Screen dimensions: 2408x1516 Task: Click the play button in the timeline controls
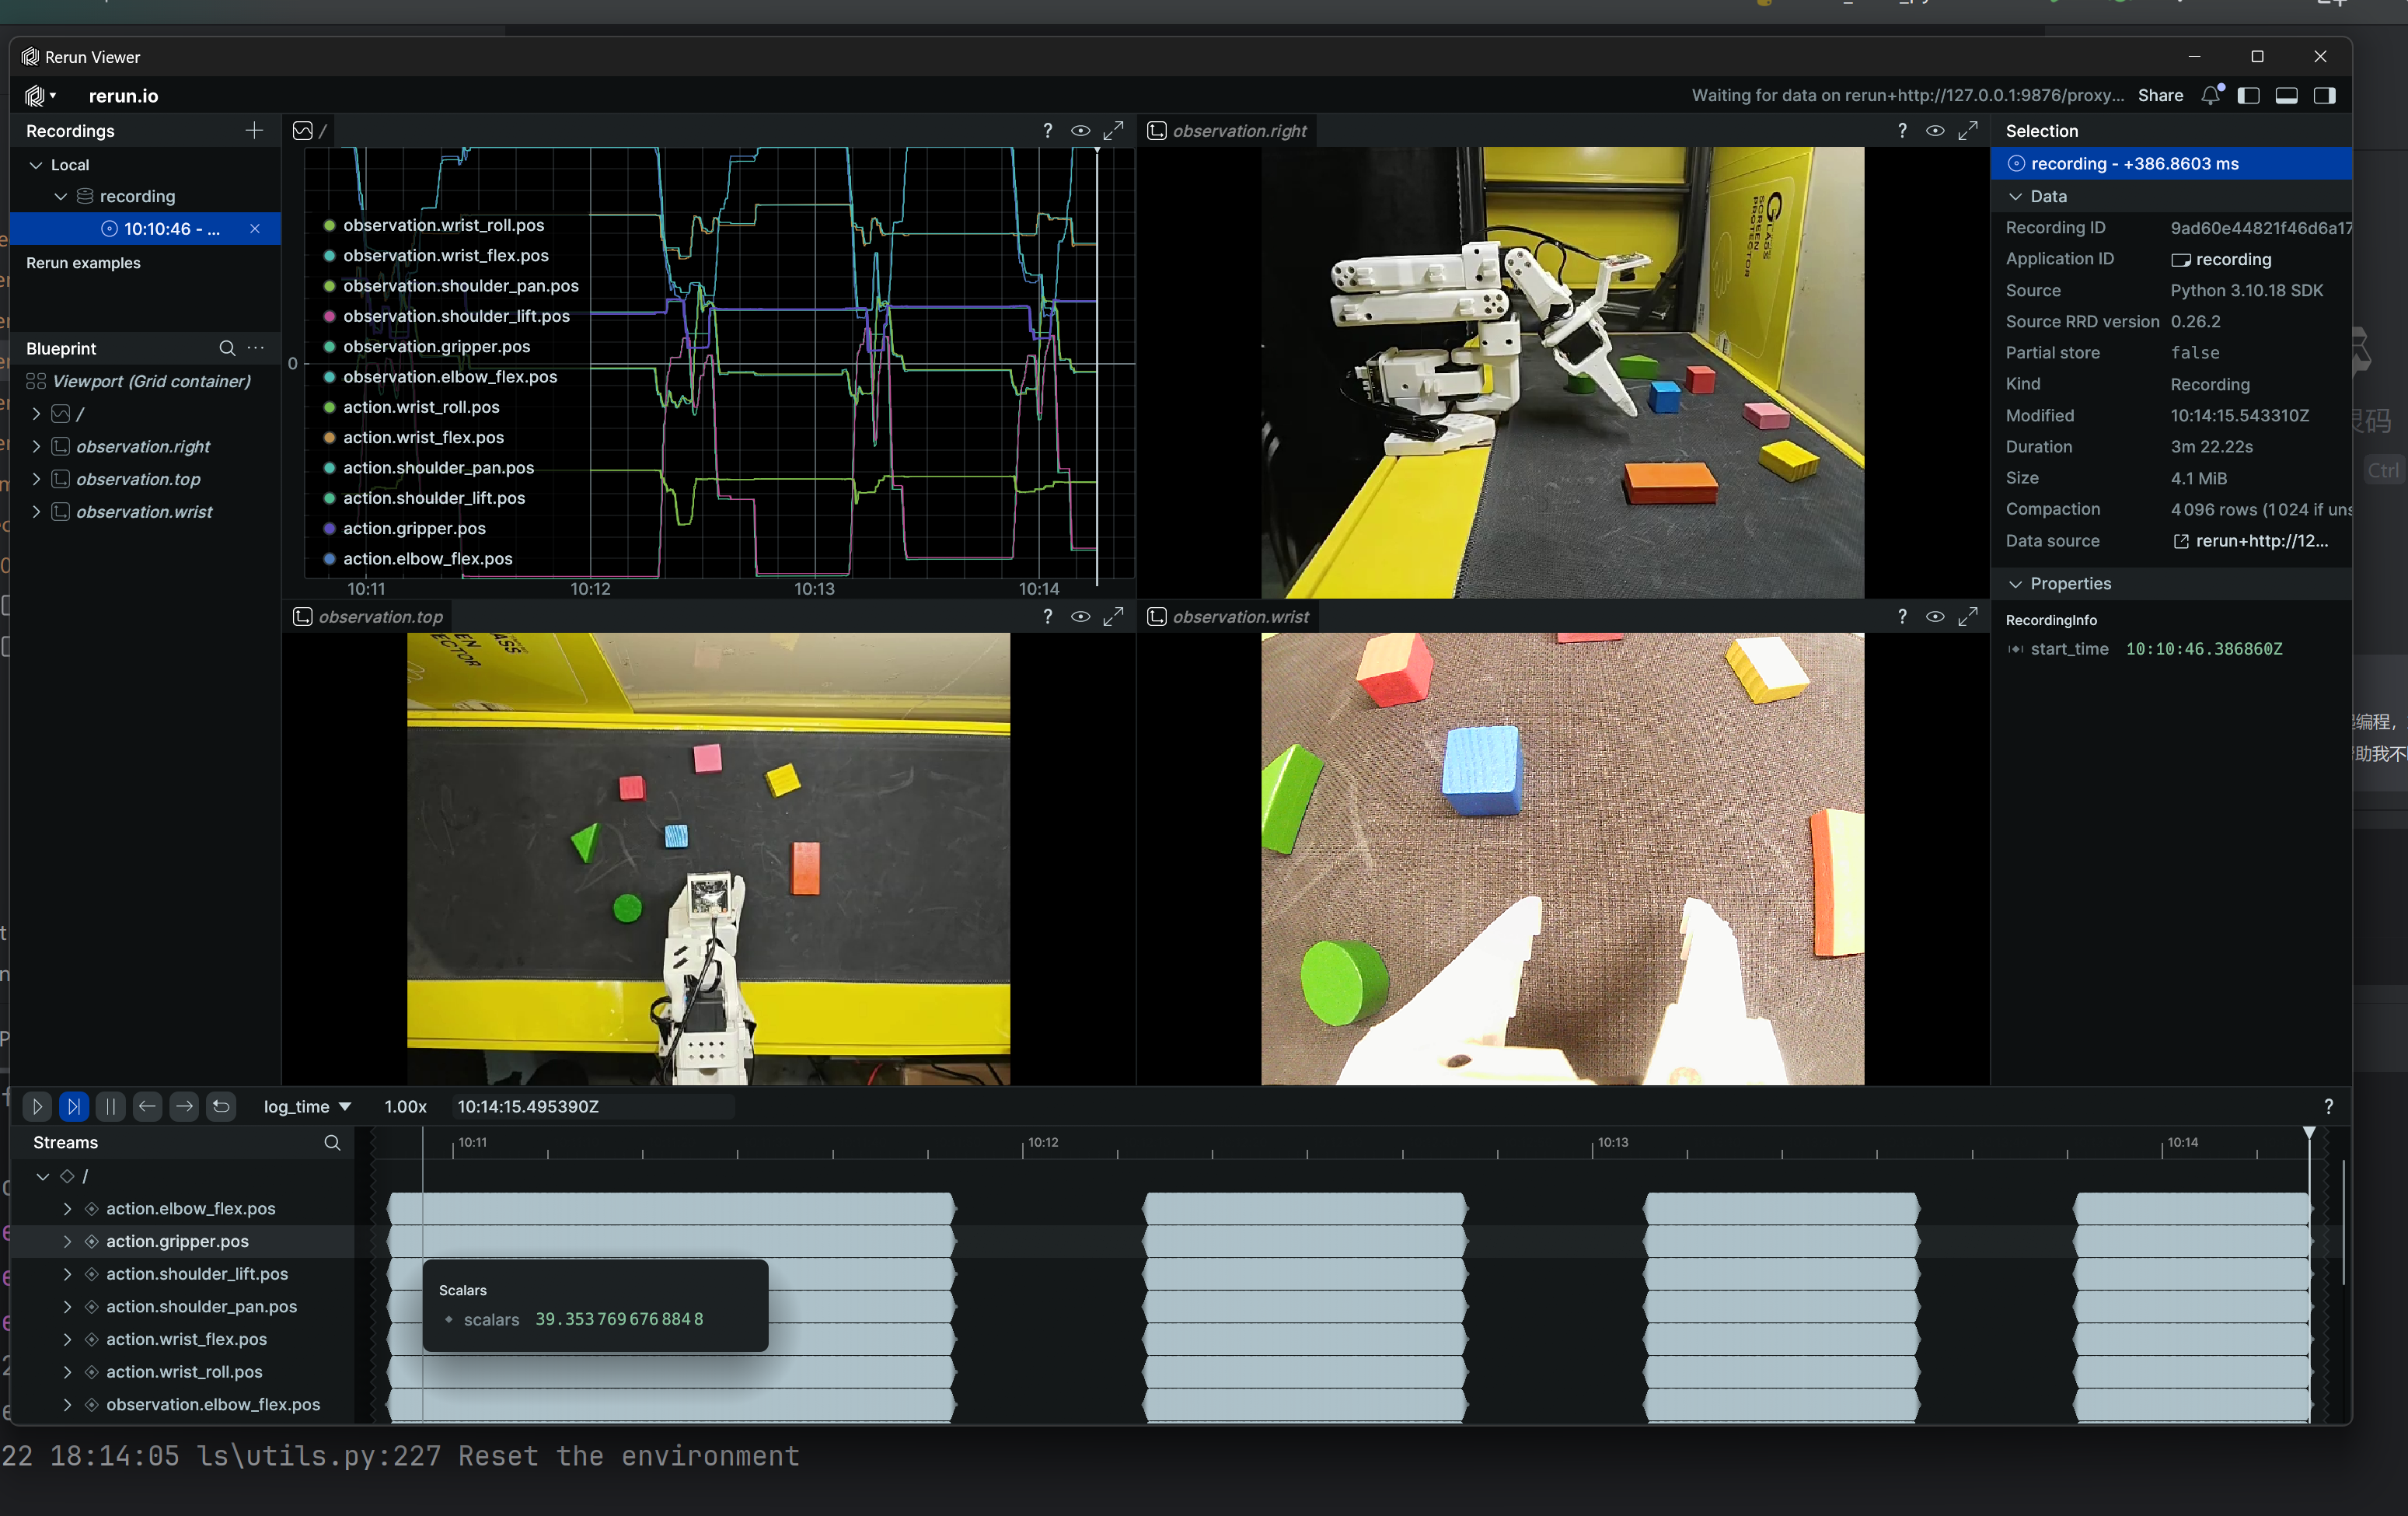37,1106
